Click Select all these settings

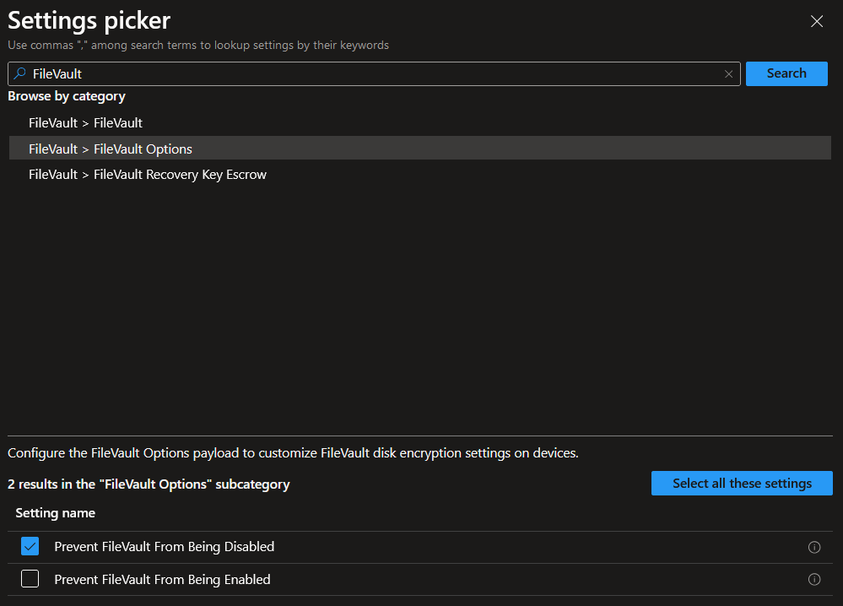742,484
